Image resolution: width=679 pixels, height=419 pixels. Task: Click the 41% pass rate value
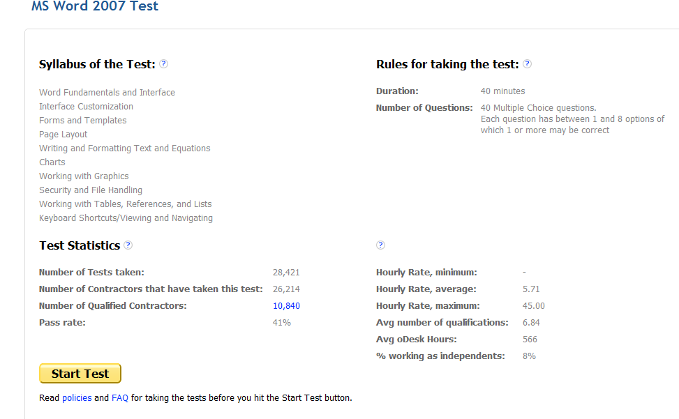[x=282, y=322]
